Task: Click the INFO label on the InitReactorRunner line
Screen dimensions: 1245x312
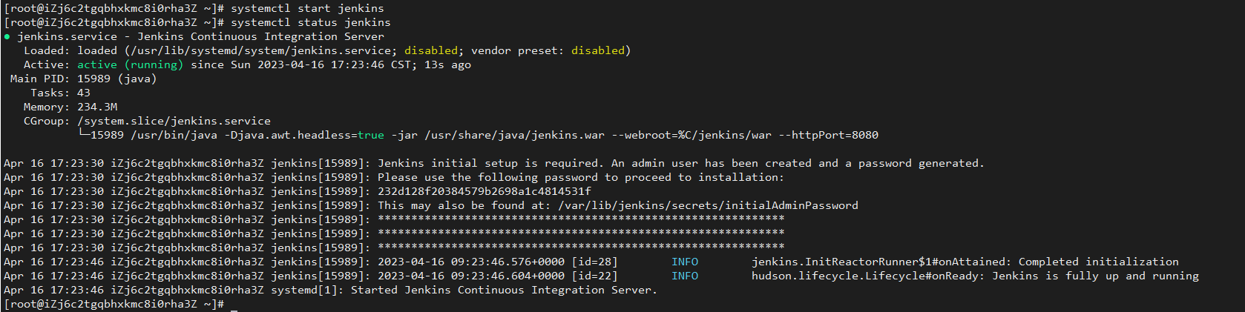Action: [684, 262]
